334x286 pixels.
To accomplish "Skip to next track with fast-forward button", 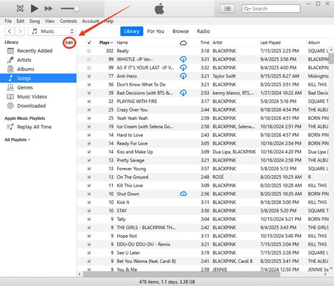I will 49,9.
